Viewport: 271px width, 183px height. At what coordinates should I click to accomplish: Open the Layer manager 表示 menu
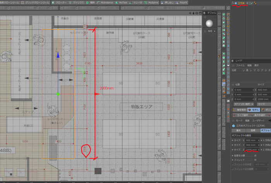point(256,65)
